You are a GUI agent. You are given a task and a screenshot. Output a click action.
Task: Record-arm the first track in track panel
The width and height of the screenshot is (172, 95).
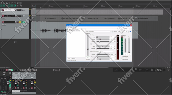3,10
